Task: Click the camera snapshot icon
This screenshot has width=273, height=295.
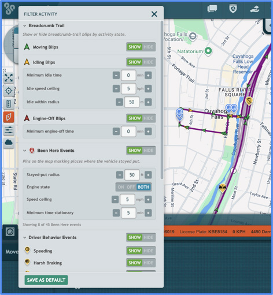Action: [x=10, y=232]
